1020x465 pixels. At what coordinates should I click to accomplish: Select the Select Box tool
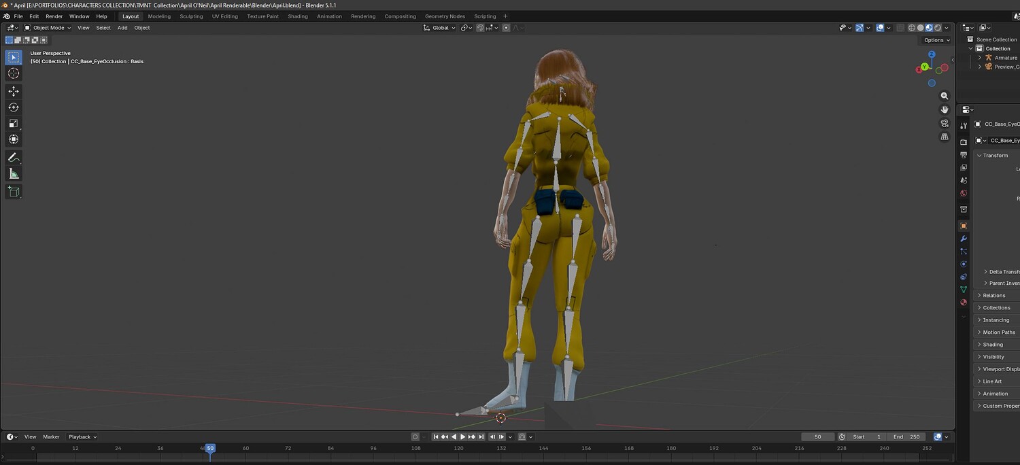point(14,57)
